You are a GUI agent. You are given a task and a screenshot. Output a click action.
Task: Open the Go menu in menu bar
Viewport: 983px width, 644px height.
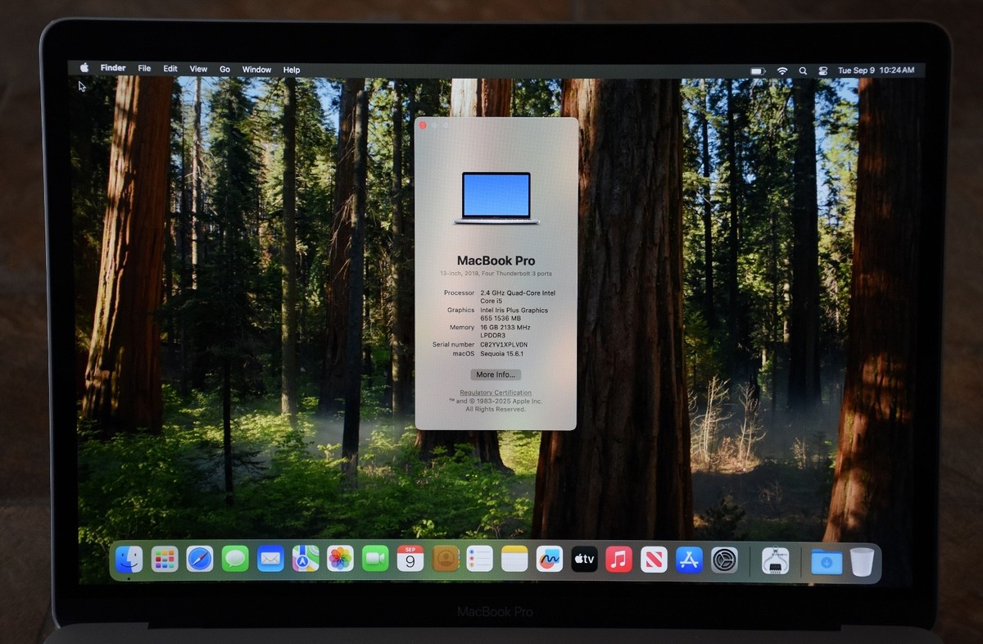click(x=224, y=70)
